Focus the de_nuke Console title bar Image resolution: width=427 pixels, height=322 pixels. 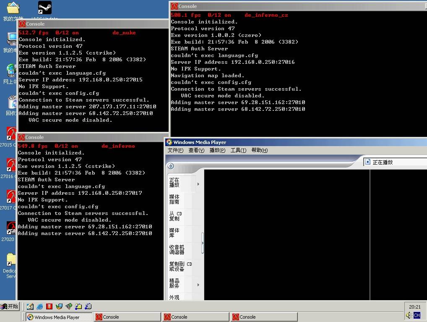pyautogui.click(x=93, y=24)
